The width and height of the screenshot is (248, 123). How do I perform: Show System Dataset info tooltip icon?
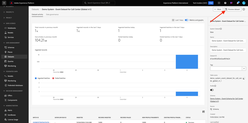coord(221,29)
